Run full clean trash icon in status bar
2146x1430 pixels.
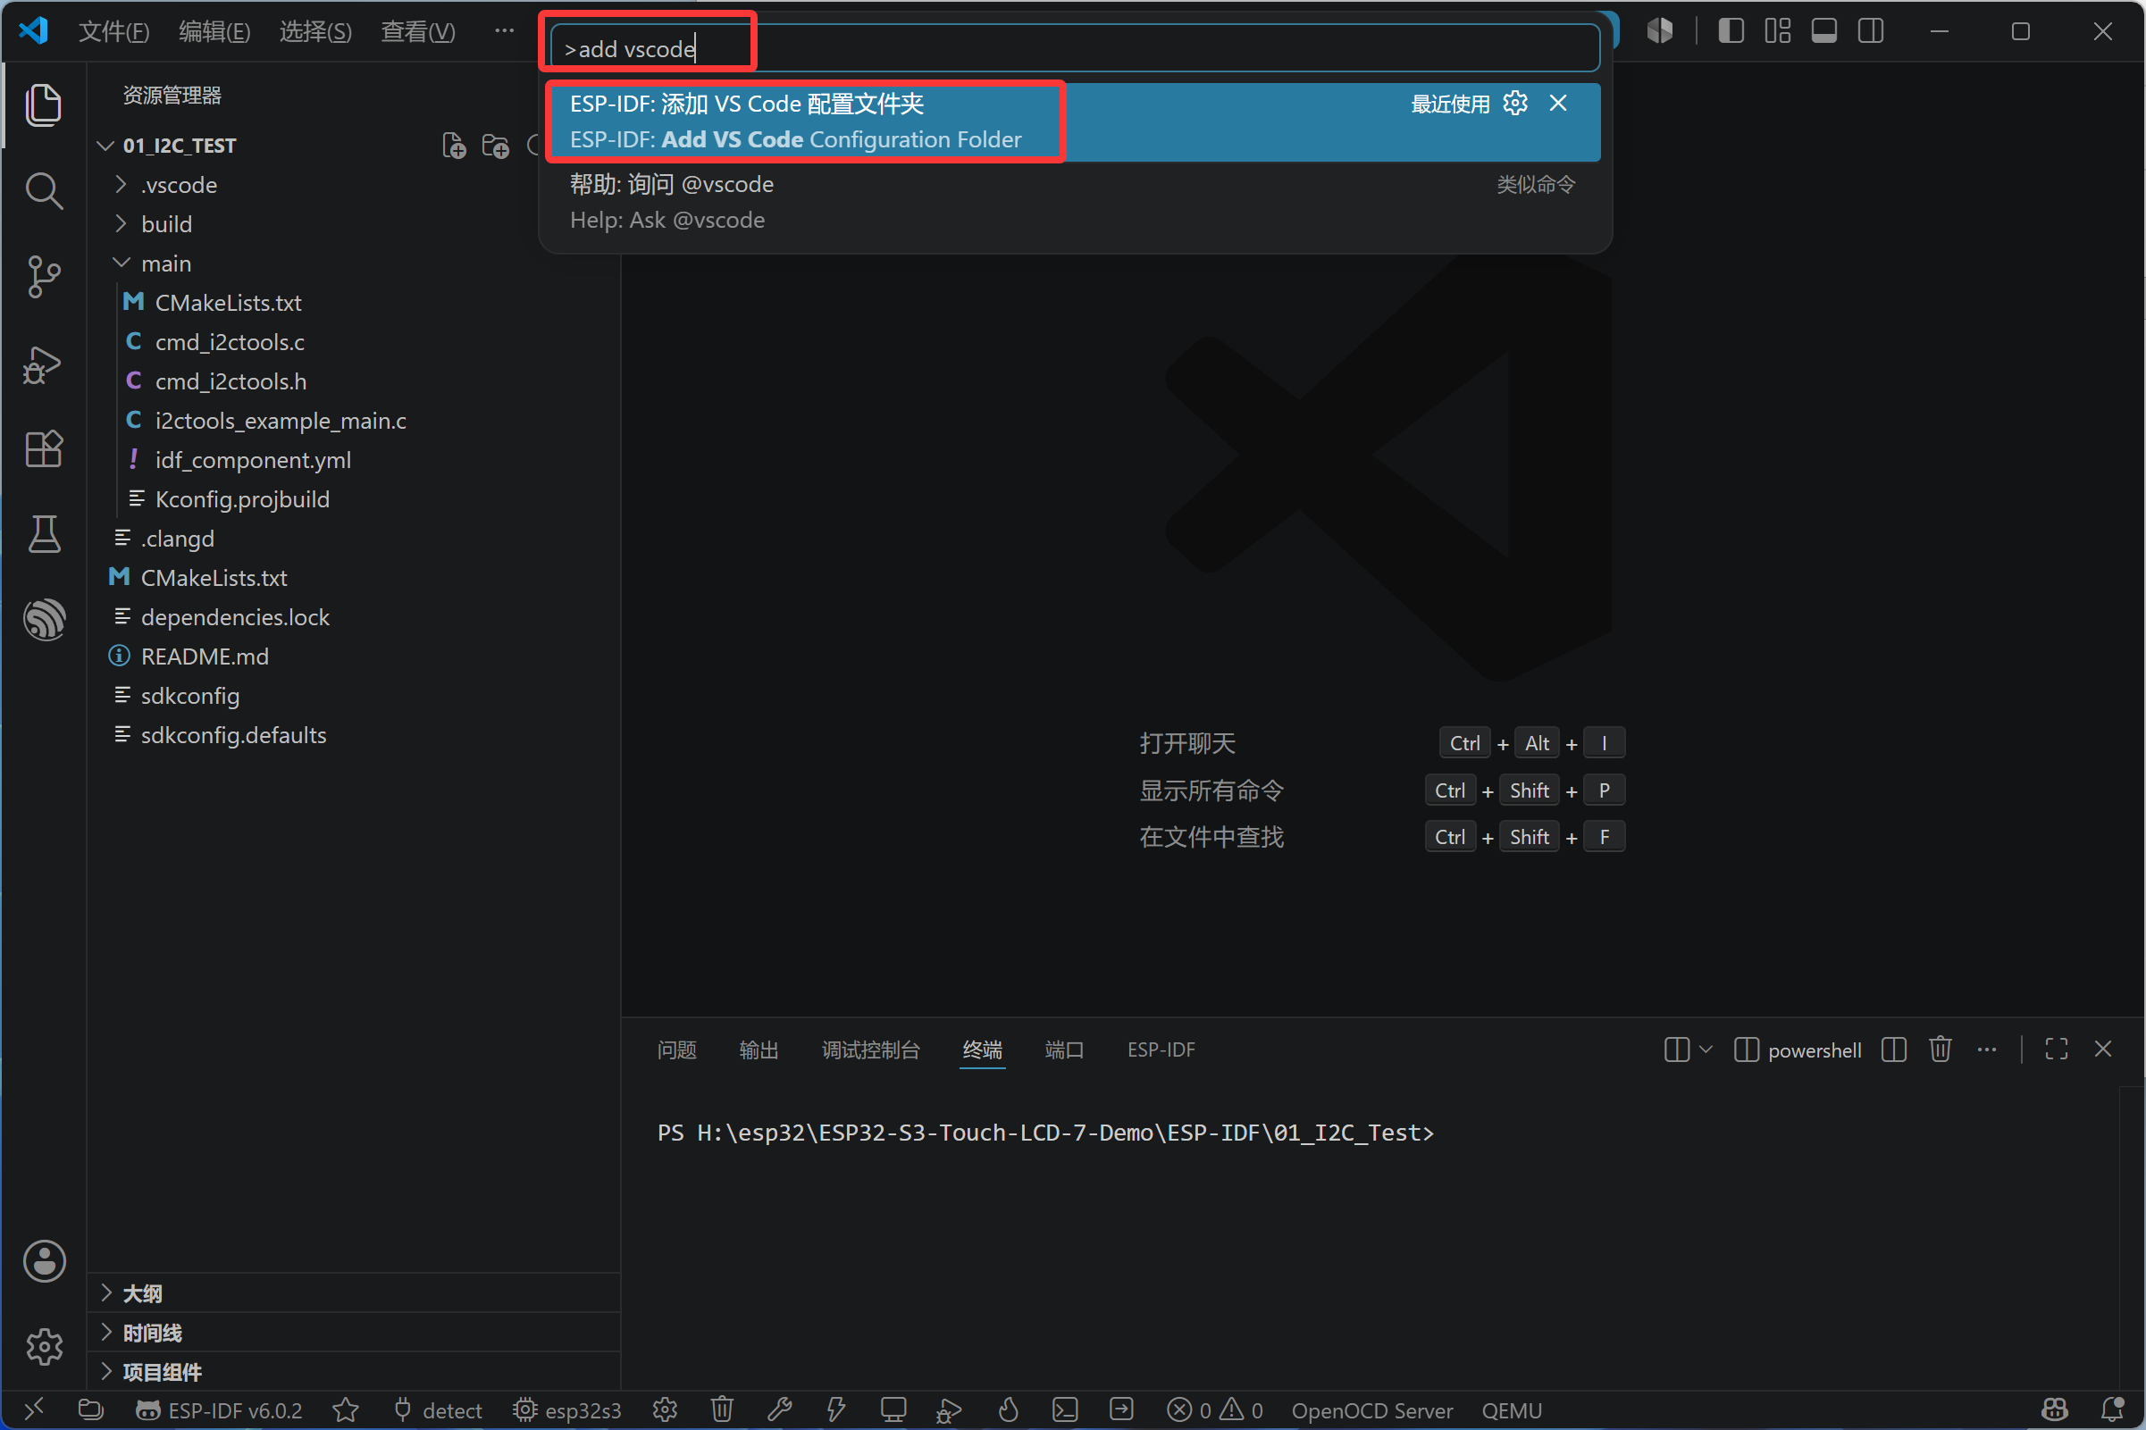point(722,1410)
